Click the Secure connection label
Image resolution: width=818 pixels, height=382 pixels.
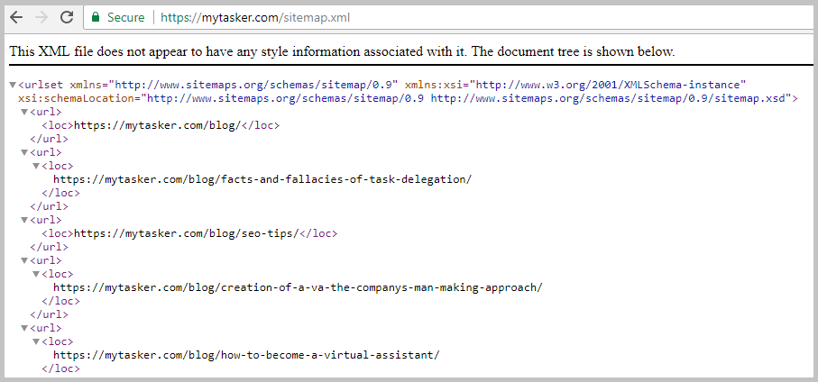(x=125, y=18)
